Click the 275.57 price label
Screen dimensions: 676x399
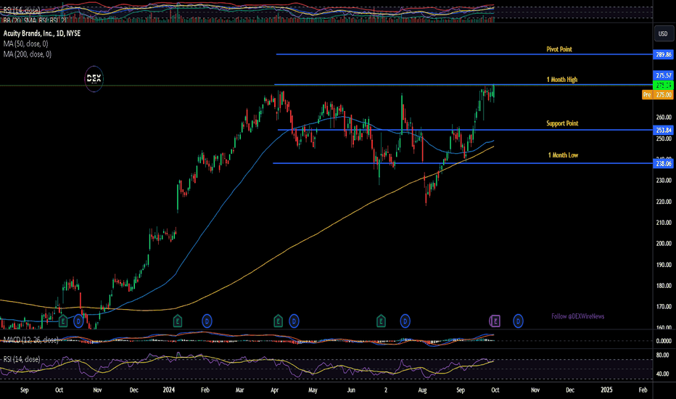663,75
